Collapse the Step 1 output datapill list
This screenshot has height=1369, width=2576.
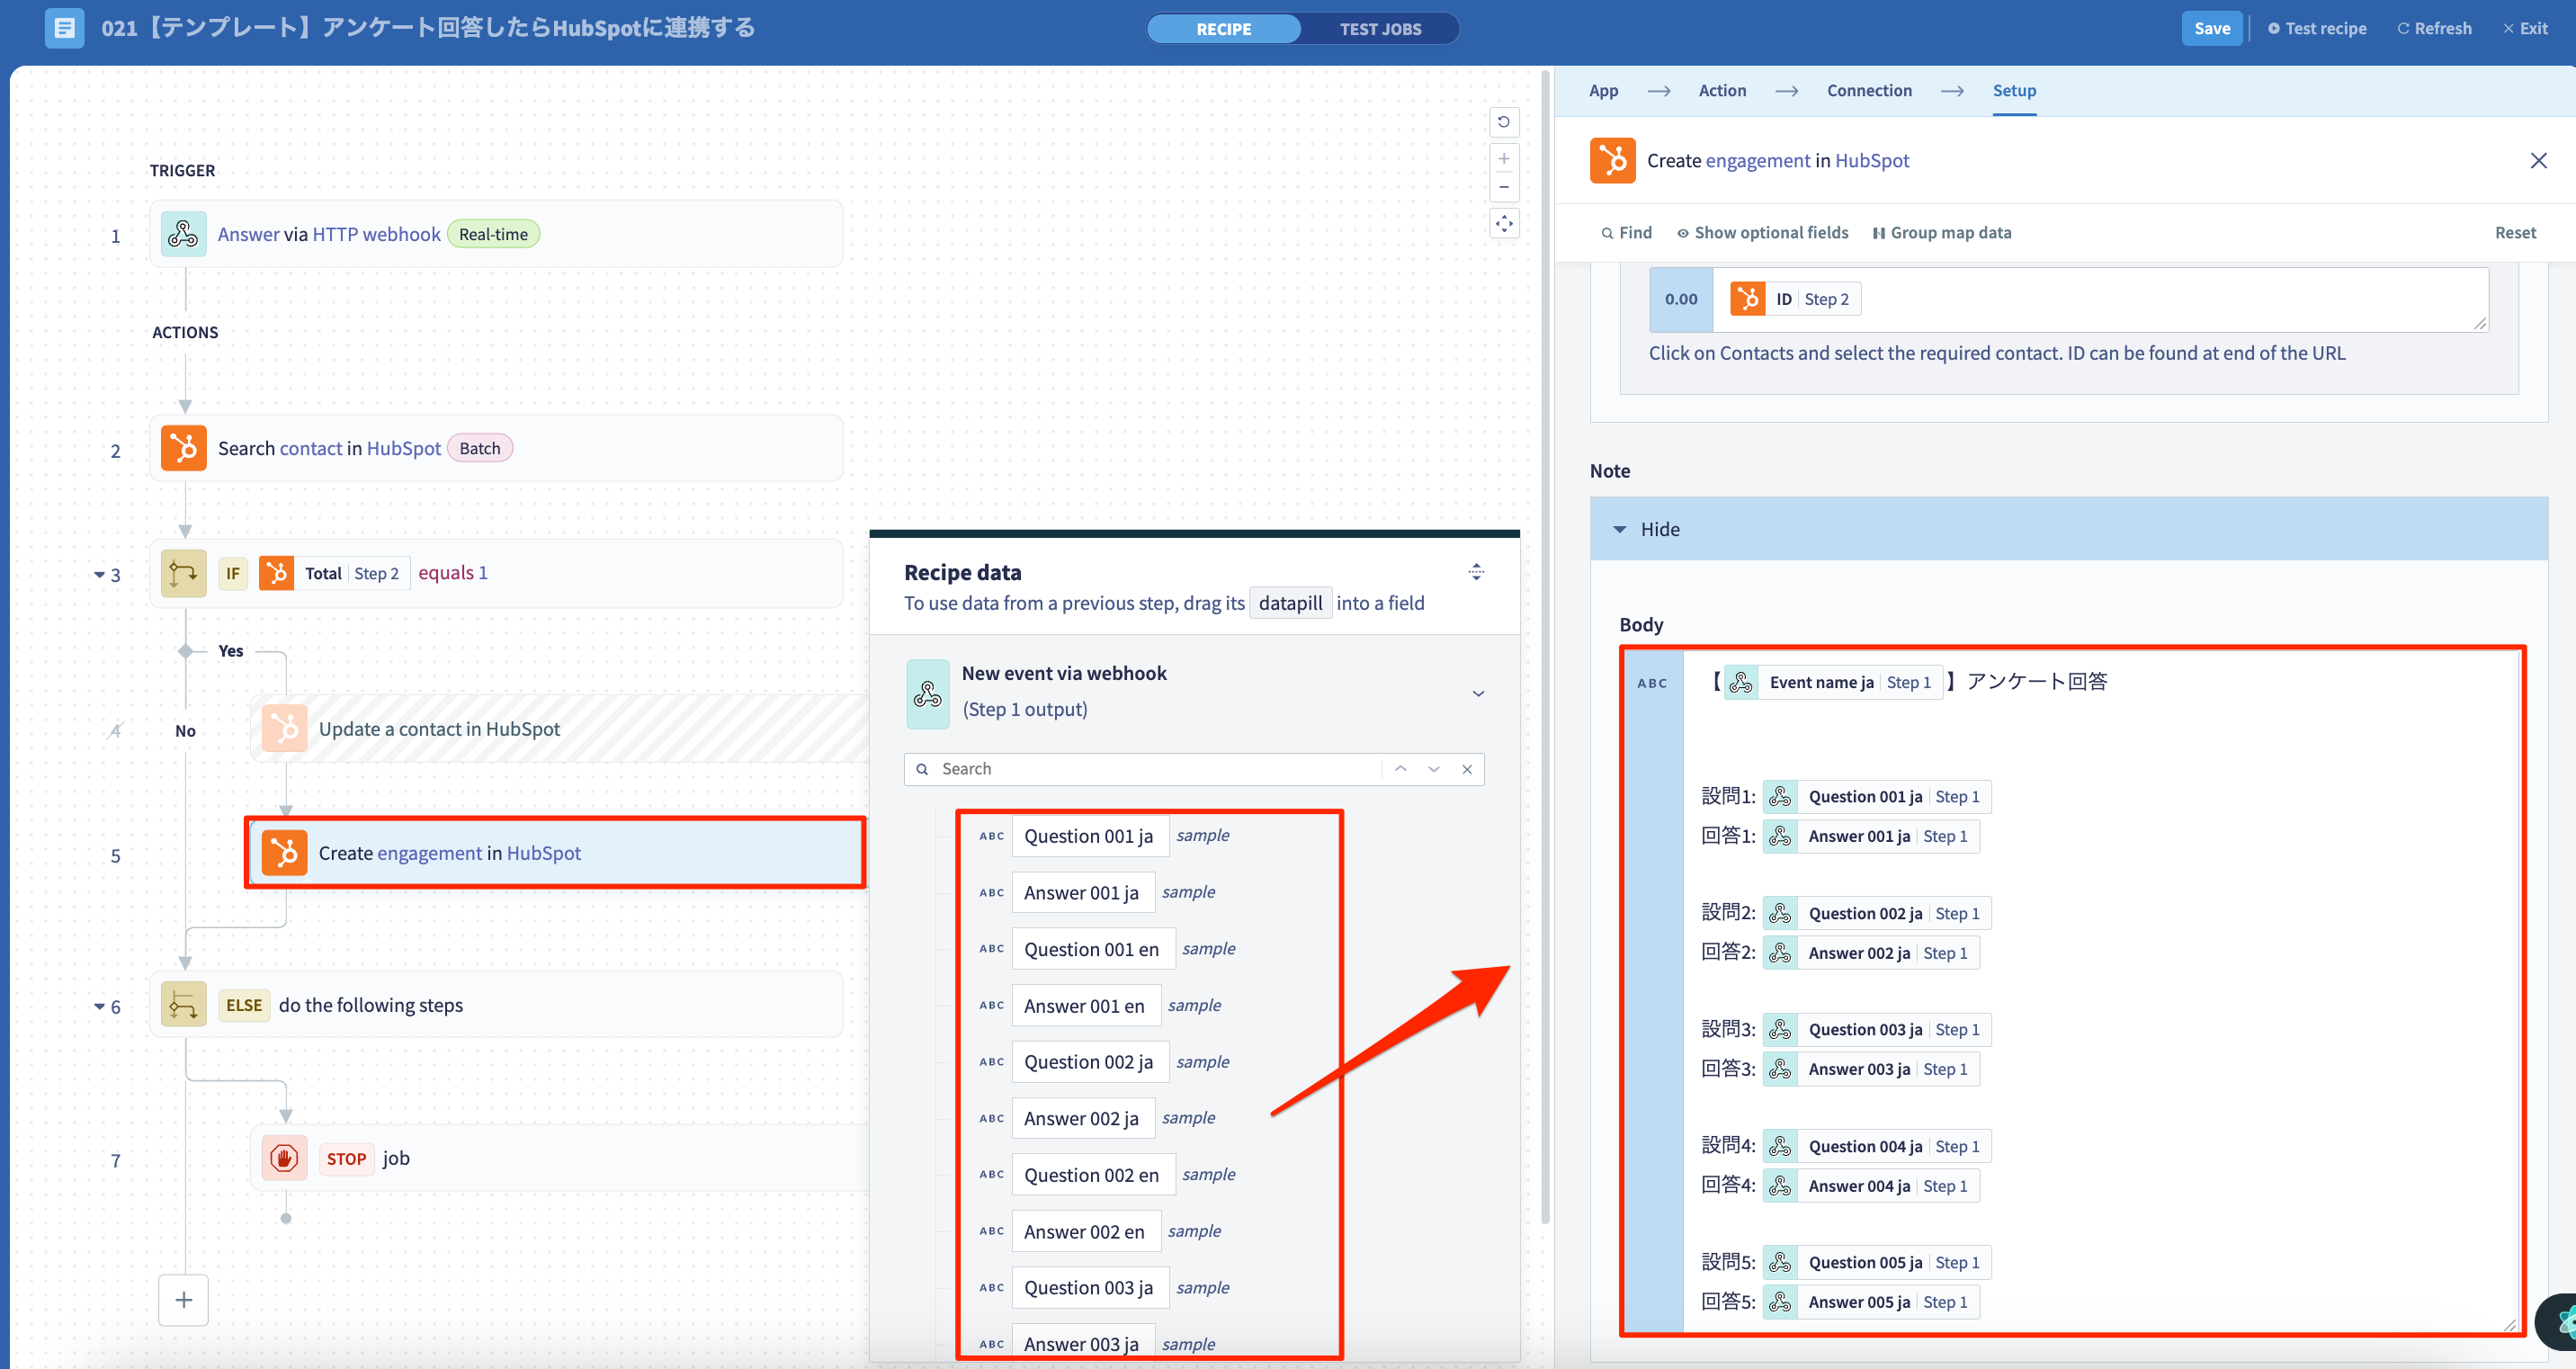tap(1478, 693)
